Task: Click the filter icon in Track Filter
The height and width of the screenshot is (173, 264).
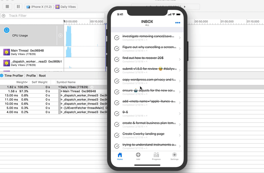Action: click(4, 16)
